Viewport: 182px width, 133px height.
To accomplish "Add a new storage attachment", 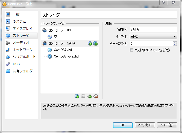I will (x=89, y=96).
